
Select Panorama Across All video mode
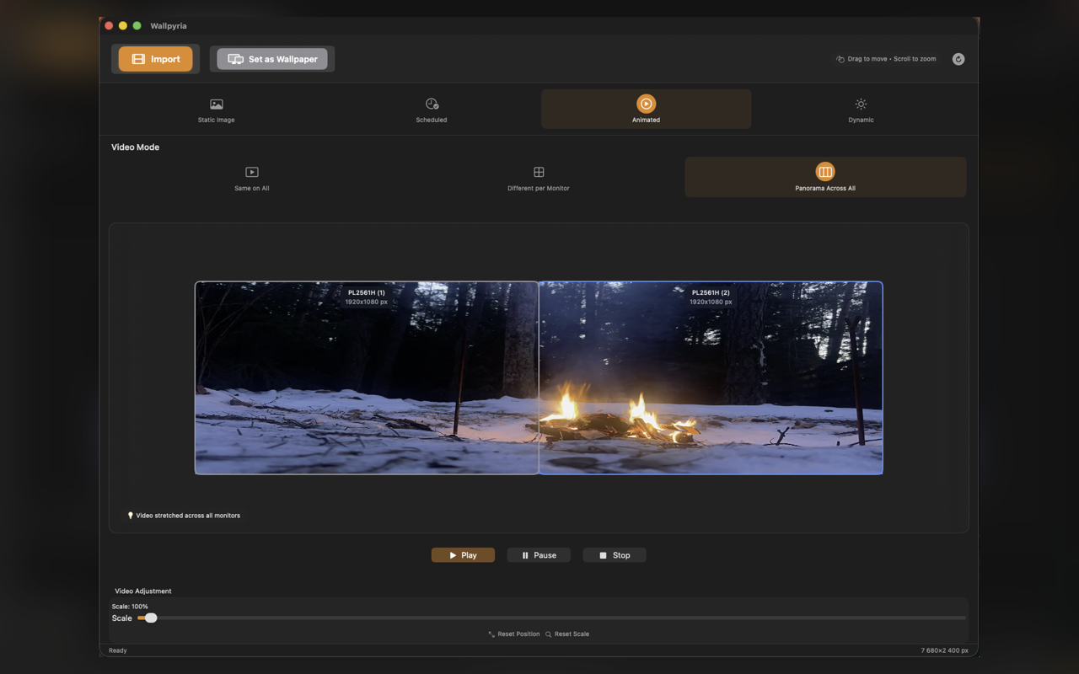825,178
